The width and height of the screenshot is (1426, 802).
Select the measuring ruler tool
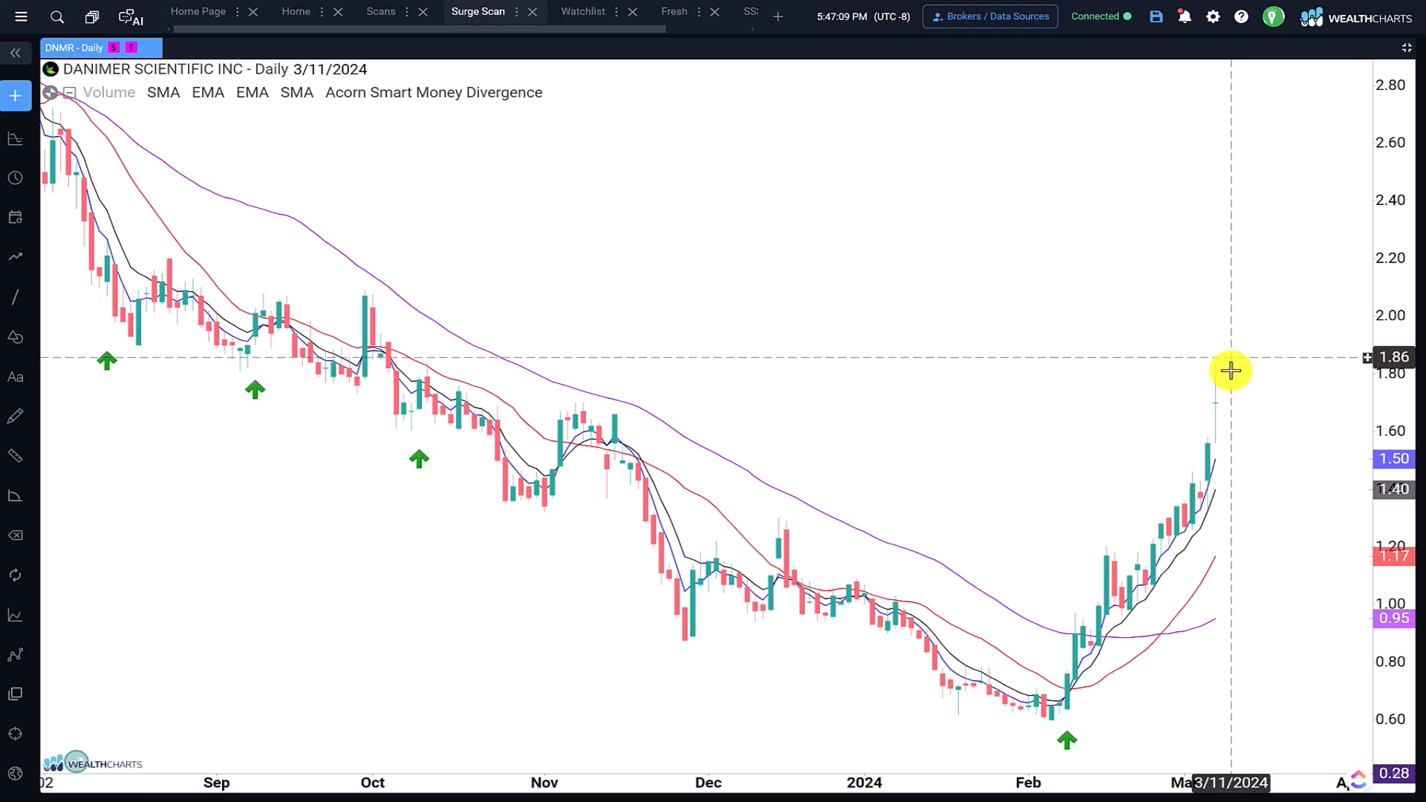pyautogui.click(x=16, y=456)
